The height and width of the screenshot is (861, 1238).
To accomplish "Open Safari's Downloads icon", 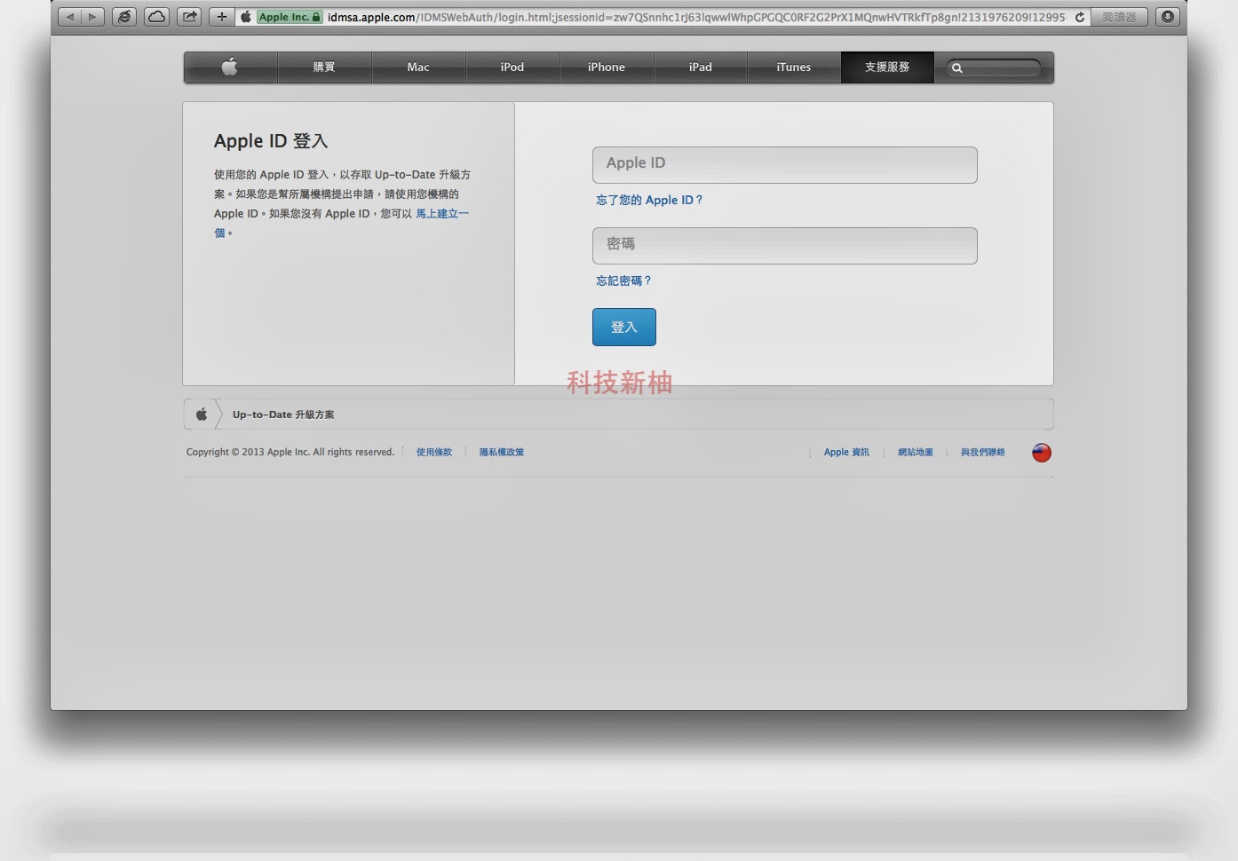I will coord(1168,17).
